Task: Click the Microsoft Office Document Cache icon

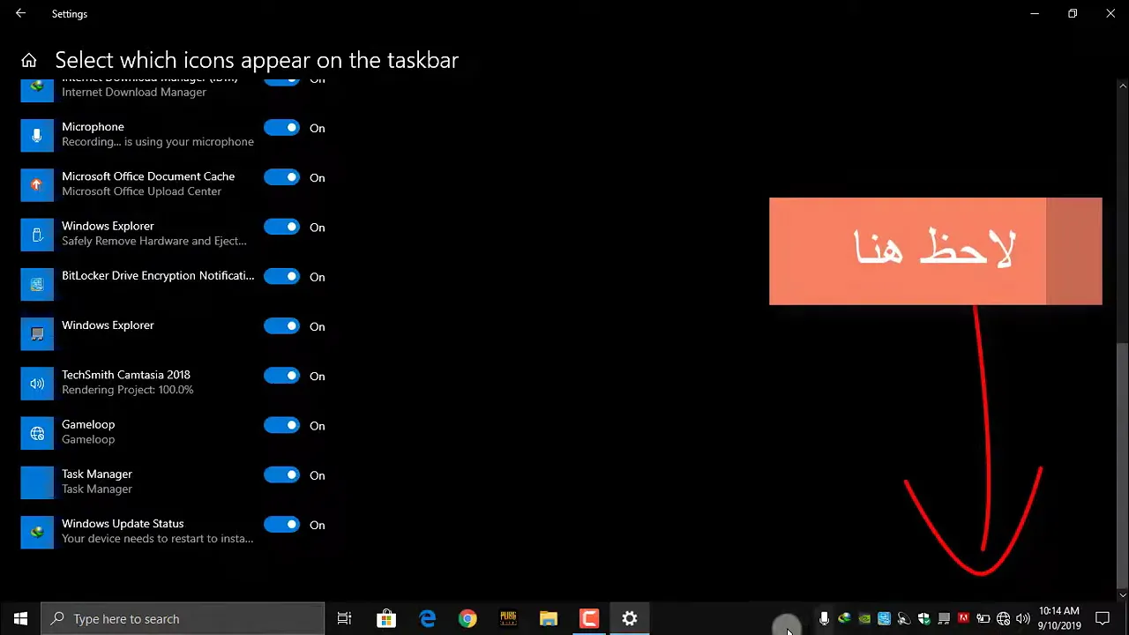Action: 37,184
